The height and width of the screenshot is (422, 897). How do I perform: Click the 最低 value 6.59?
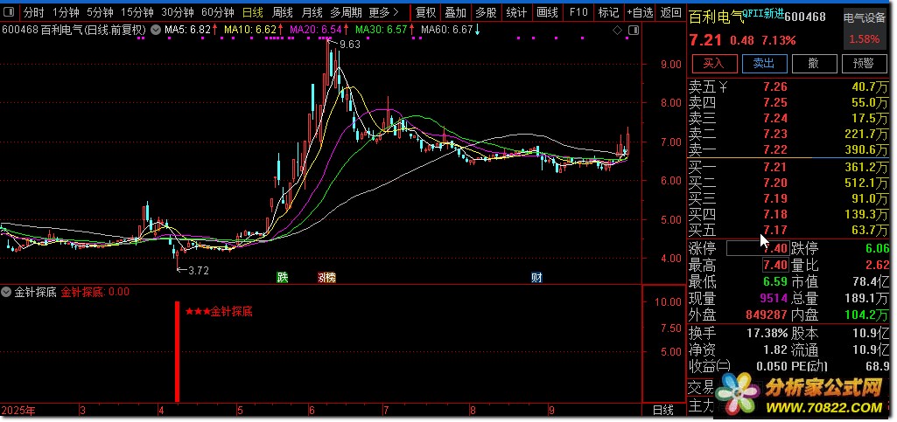click(775, 281)
